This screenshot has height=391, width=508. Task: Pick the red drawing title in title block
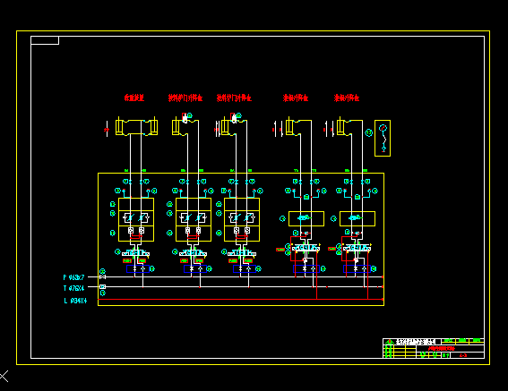[x=442, y=349]
